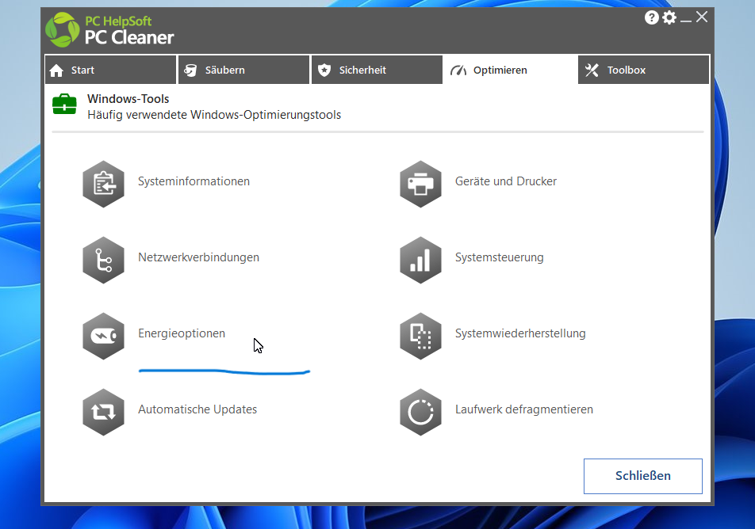Image resolution: width=755 pixels, height=529 pixels.
Task: Click the Laufwerk defragmentieren label
Action: click(x=524, y=409)
